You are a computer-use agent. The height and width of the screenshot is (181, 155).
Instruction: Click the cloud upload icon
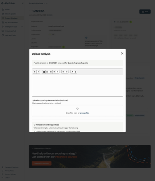pos(77,109)
